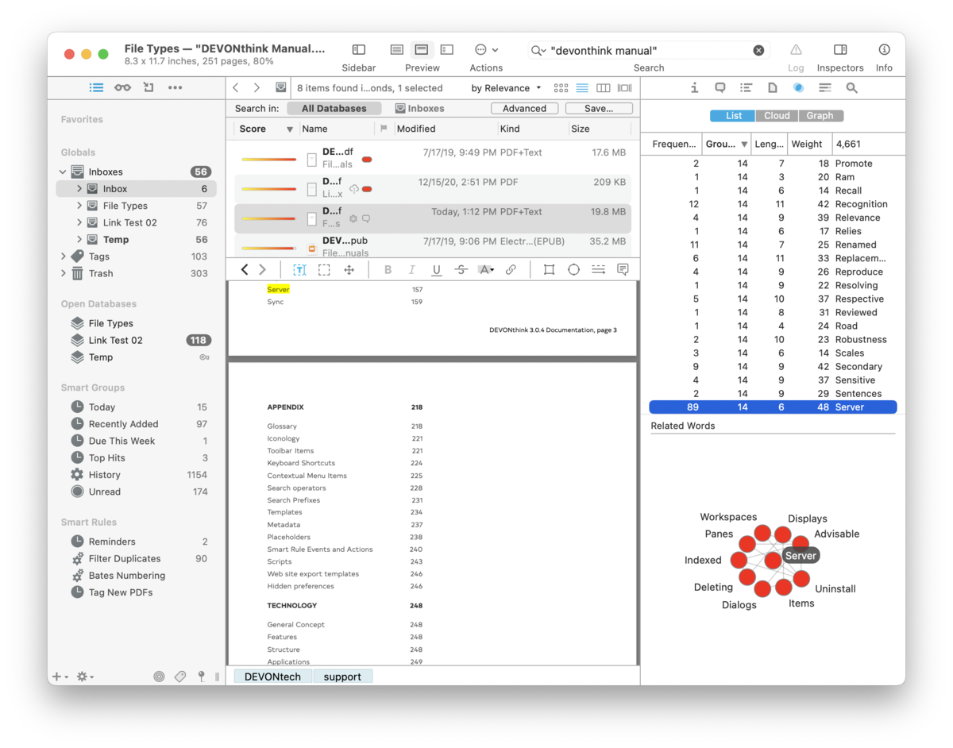The width and height of the screenshot is (953, 748).
Task: Add an oval annotation
Action: coord(573,270)
